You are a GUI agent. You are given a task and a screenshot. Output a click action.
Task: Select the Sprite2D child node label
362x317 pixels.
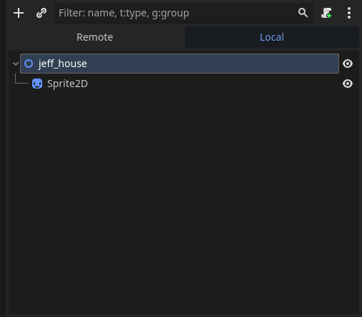coord(67,84)
